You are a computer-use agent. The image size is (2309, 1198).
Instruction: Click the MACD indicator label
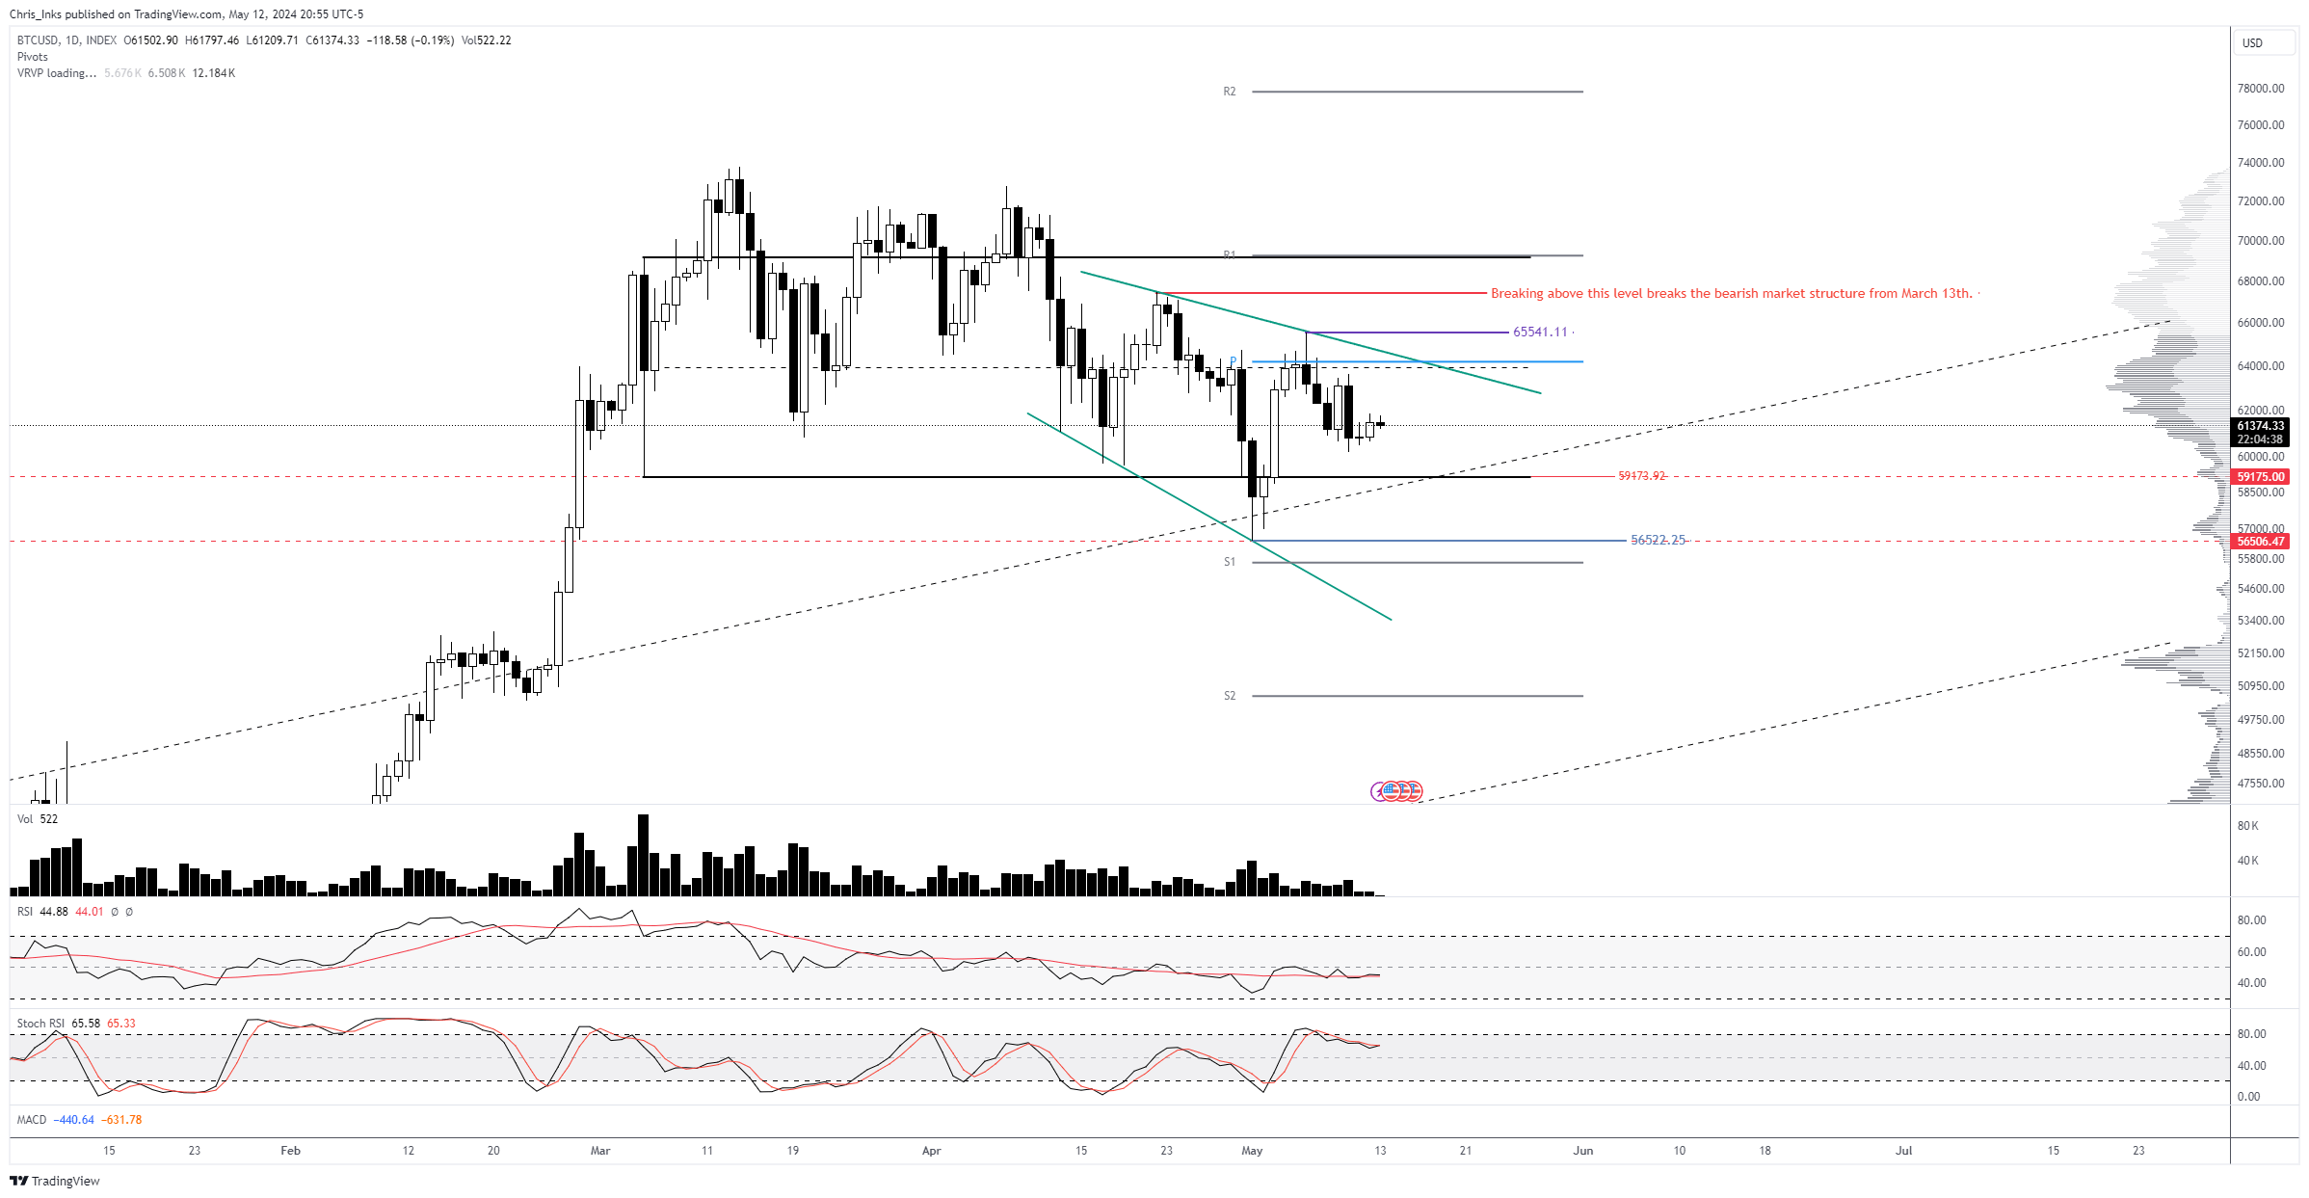point(32,1120)
